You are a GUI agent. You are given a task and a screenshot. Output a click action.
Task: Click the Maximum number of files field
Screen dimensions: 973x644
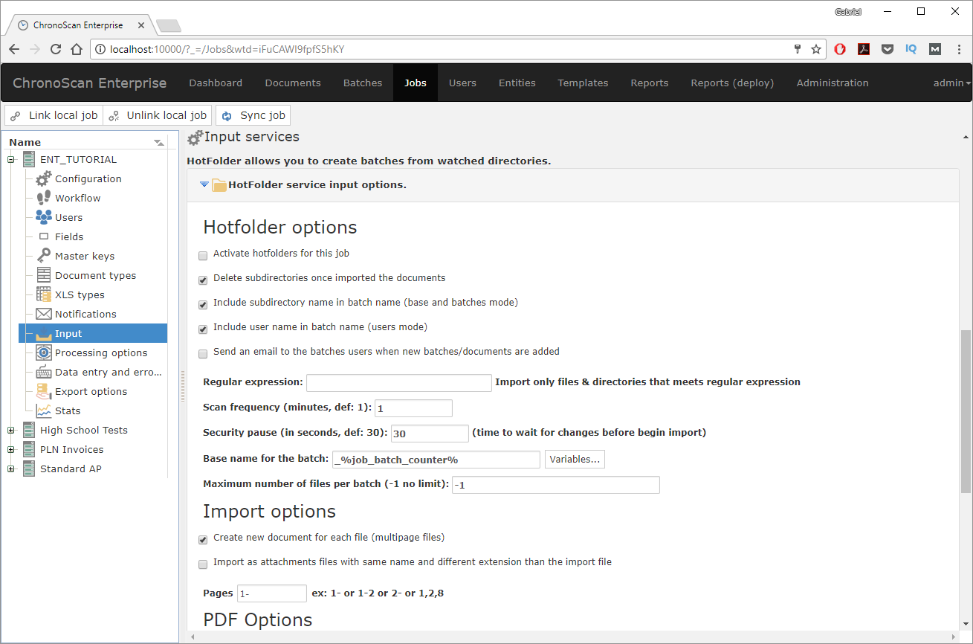(556, 485)
